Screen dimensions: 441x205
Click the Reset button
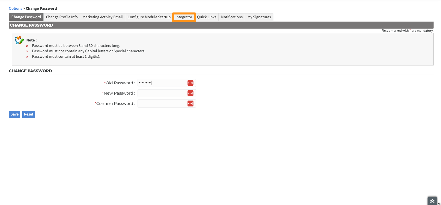29,114
